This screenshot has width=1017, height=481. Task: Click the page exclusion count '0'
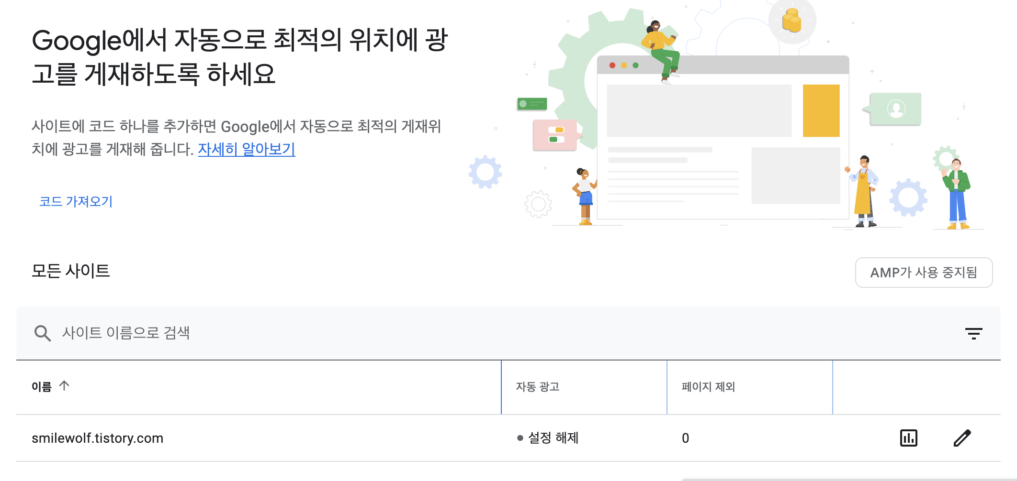click(685, 438)
